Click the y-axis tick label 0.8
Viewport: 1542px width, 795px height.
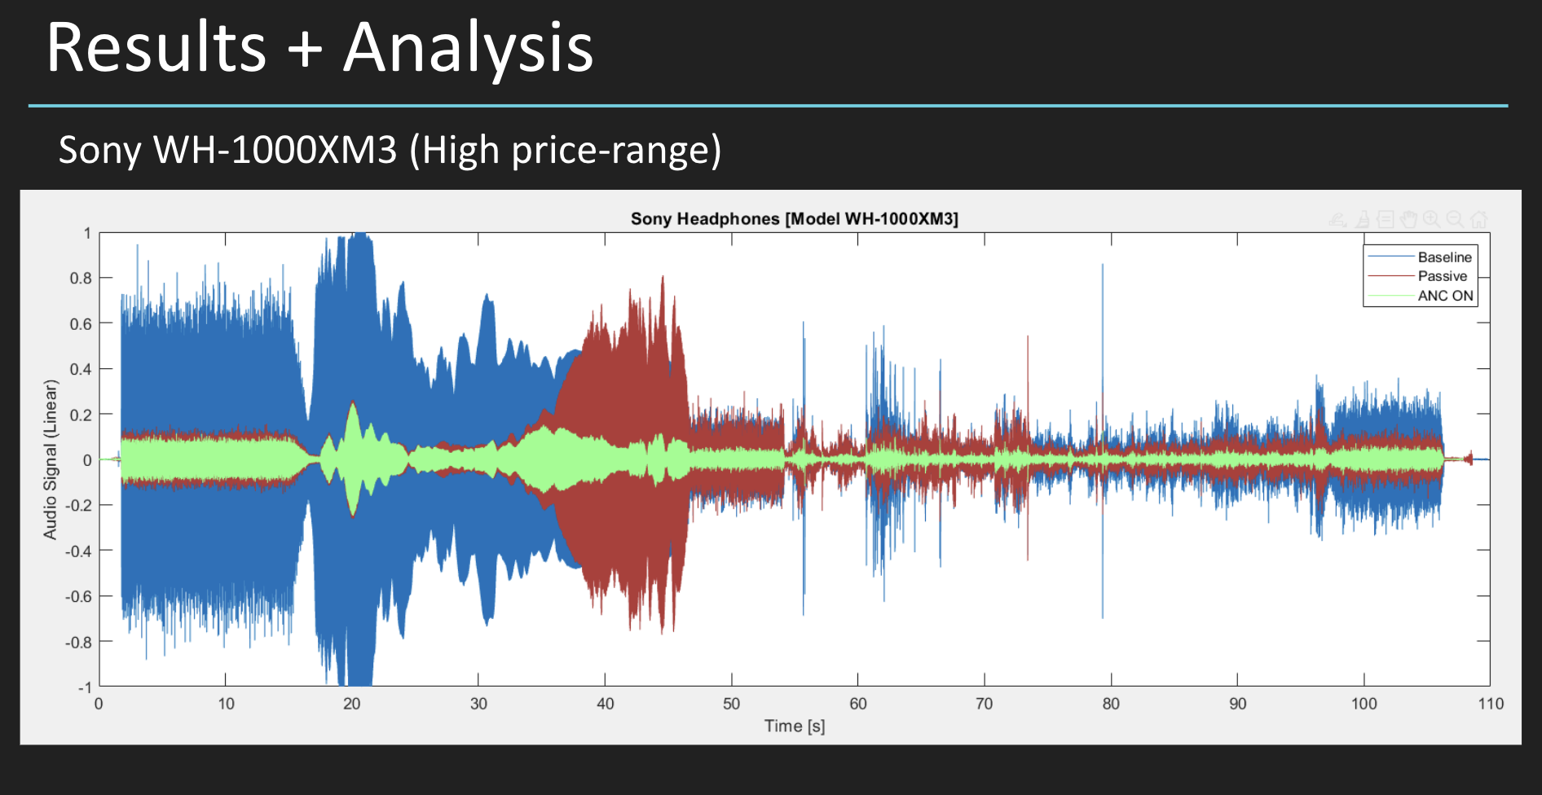pos(81,278)
